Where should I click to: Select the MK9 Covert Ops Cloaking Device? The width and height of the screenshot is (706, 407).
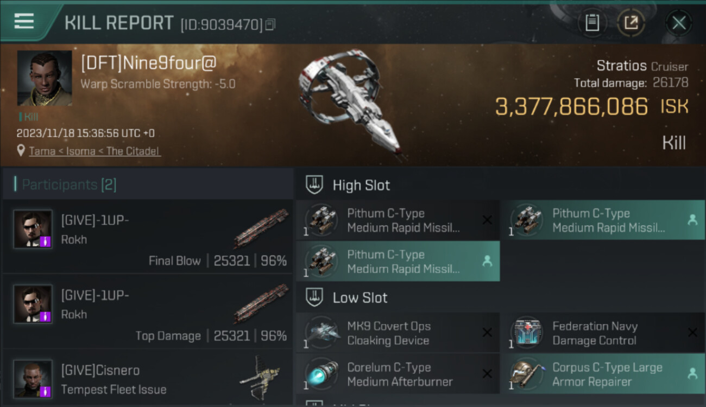398,333
